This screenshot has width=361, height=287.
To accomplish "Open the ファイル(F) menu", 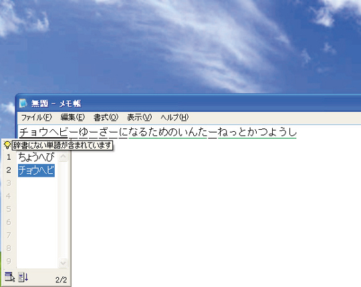I will [x=36, y=118].
